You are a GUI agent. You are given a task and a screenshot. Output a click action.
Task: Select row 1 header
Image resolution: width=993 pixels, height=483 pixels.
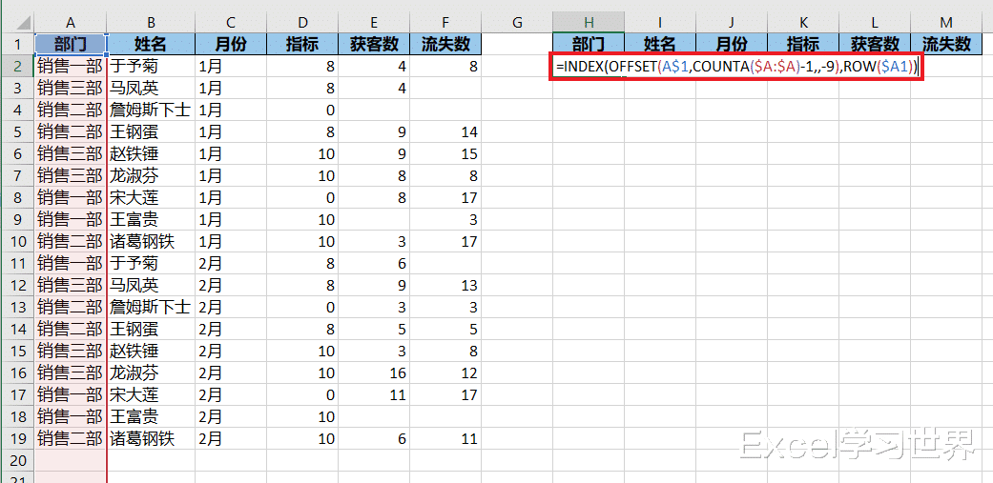[x=17, y=44]
